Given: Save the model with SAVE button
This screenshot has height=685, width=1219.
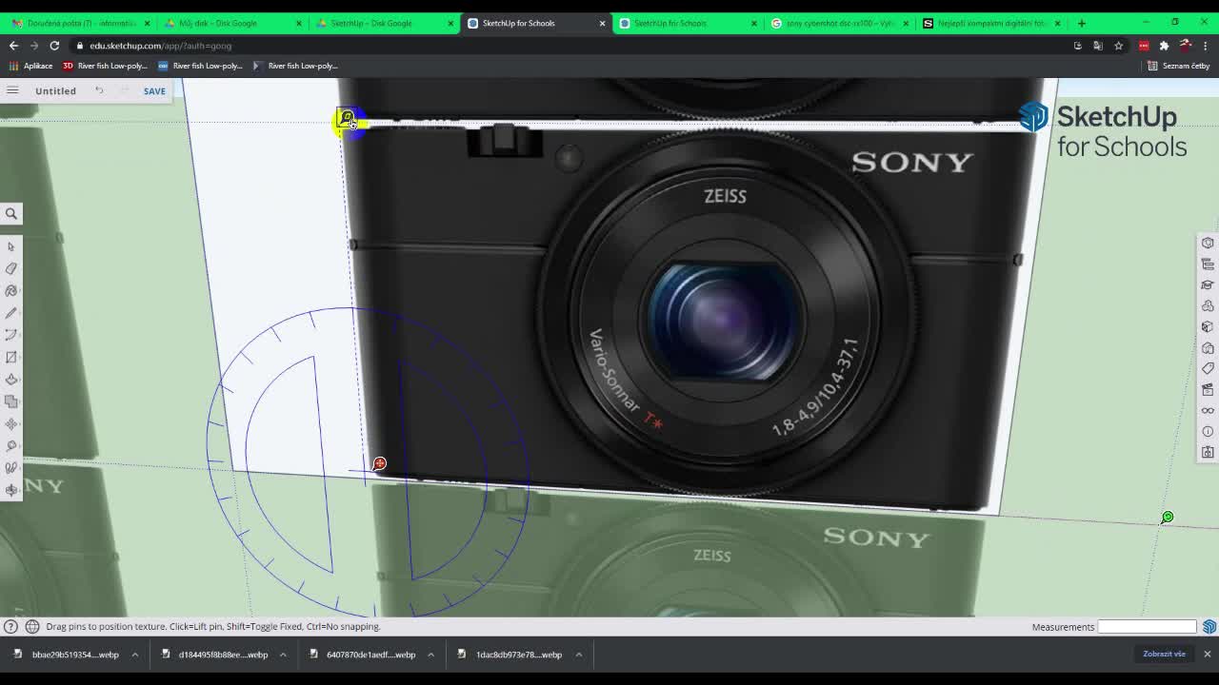Looking at the screenshot, I should [154, 90].
